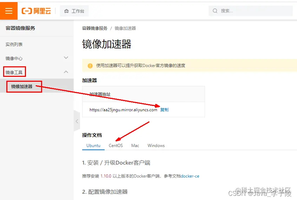297x200 pixels.
Task: Expand the 镜像中心 chevron
Action: tap(66, 58)
